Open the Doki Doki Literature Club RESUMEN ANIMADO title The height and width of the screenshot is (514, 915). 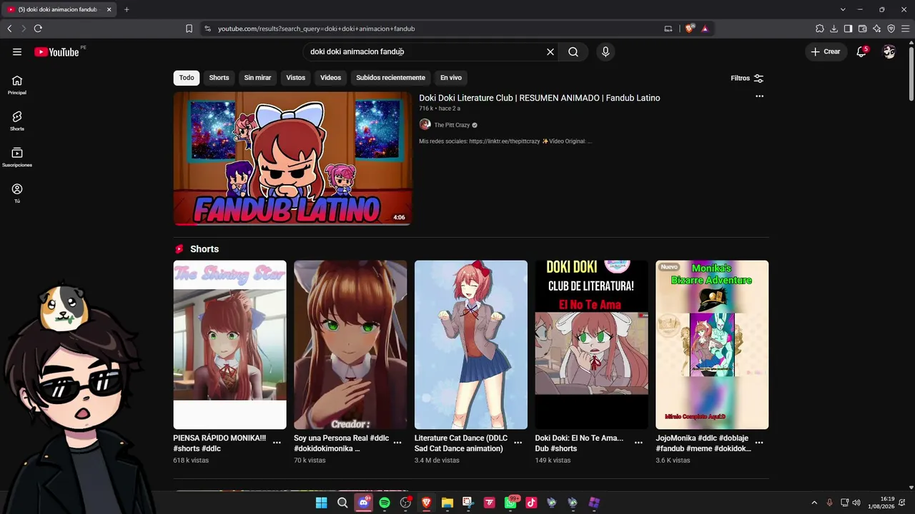(540, 98)
